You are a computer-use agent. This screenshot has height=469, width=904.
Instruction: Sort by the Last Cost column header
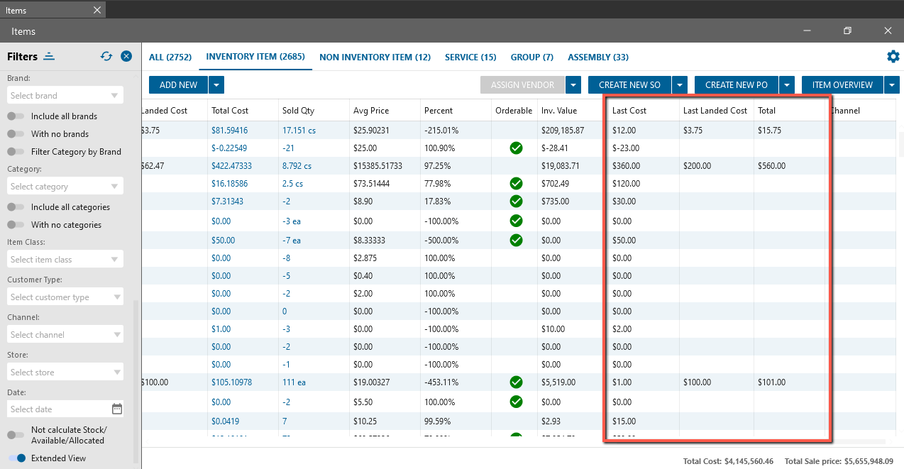click(629, 111)
